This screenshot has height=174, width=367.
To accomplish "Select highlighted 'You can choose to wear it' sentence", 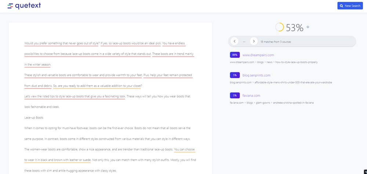I will tap(185, 149).
